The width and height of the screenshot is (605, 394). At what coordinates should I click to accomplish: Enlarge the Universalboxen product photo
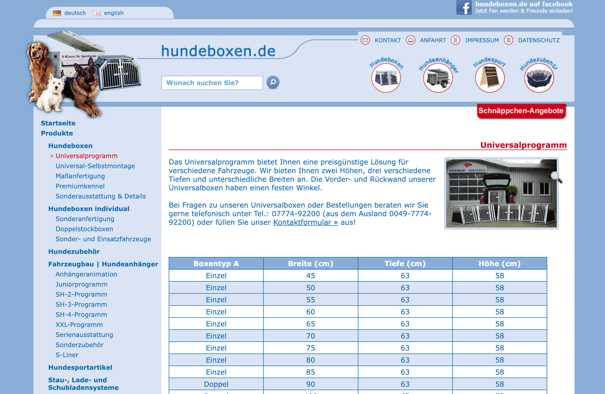[x=501, y=193]
